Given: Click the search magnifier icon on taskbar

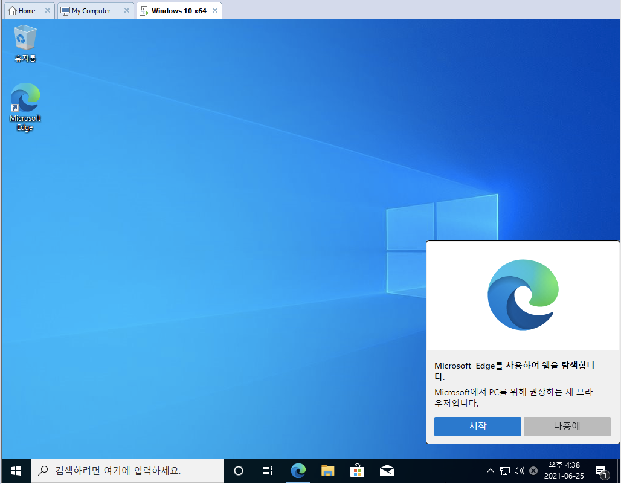Looking at the screenshot, I should click(x=43, y=471).
